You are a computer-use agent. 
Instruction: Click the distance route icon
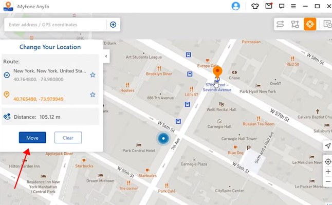pos(7,117)
